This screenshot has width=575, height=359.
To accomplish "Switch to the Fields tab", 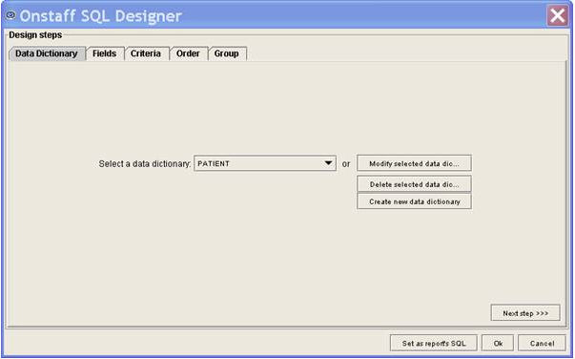I will click(x=105, y=53).
